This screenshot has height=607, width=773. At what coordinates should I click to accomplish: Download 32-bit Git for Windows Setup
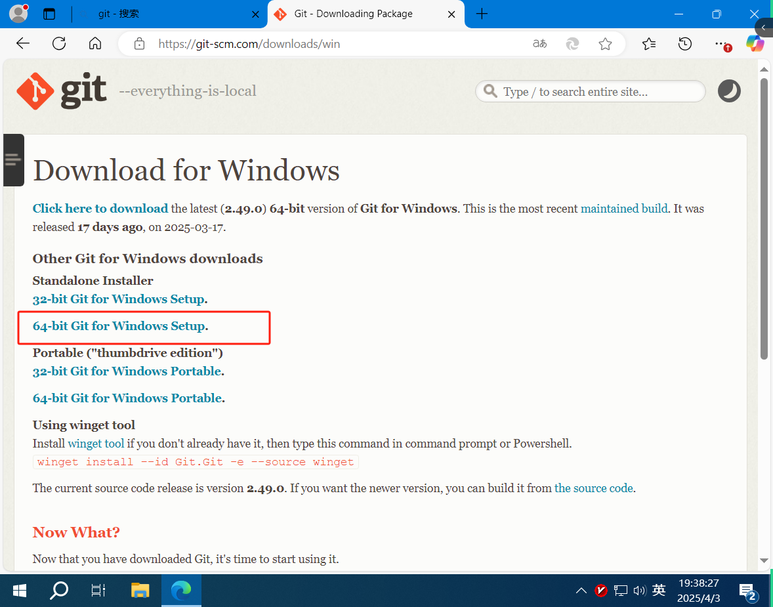(119, 299)
